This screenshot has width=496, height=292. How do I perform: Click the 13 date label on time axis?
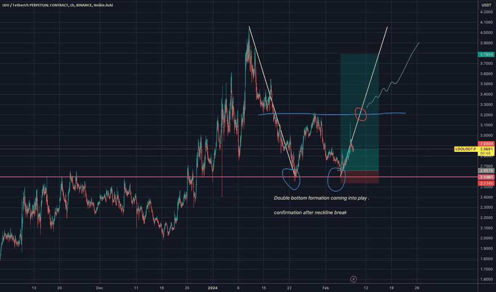[x=34, y=288]
